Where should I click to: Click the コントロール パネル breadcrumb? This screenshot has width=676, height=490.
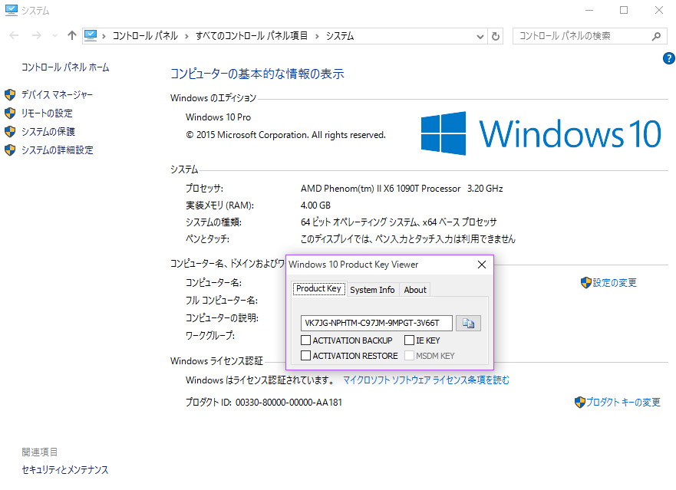[x=145, y=36]
